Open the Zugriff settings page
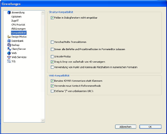This screenshot has width=167, height=134. [15, 21]
